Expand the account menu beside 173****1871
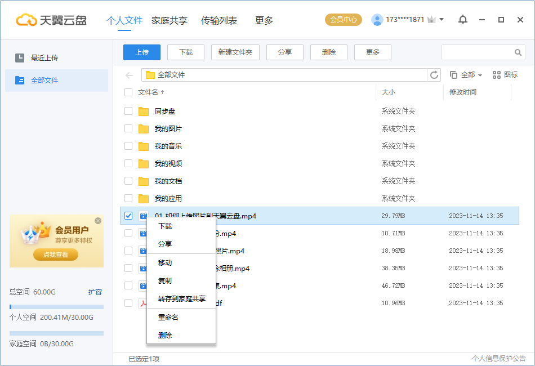The image size is (535, 366). [440, 20]
